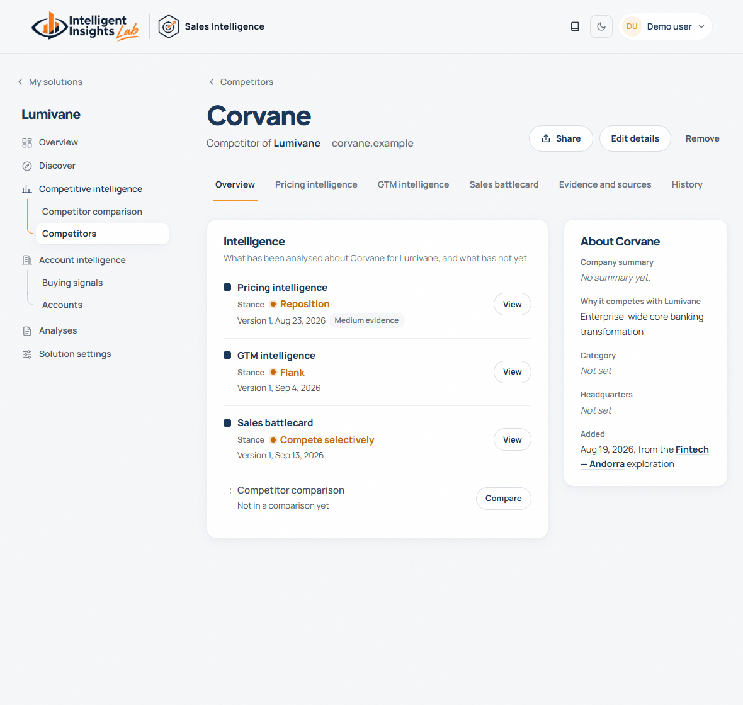The height and width of the screenshot is (705, 743).
Task: Click the dashed Competitor comparison status icon
Action: pyautogui.click(x=227, y=490)
